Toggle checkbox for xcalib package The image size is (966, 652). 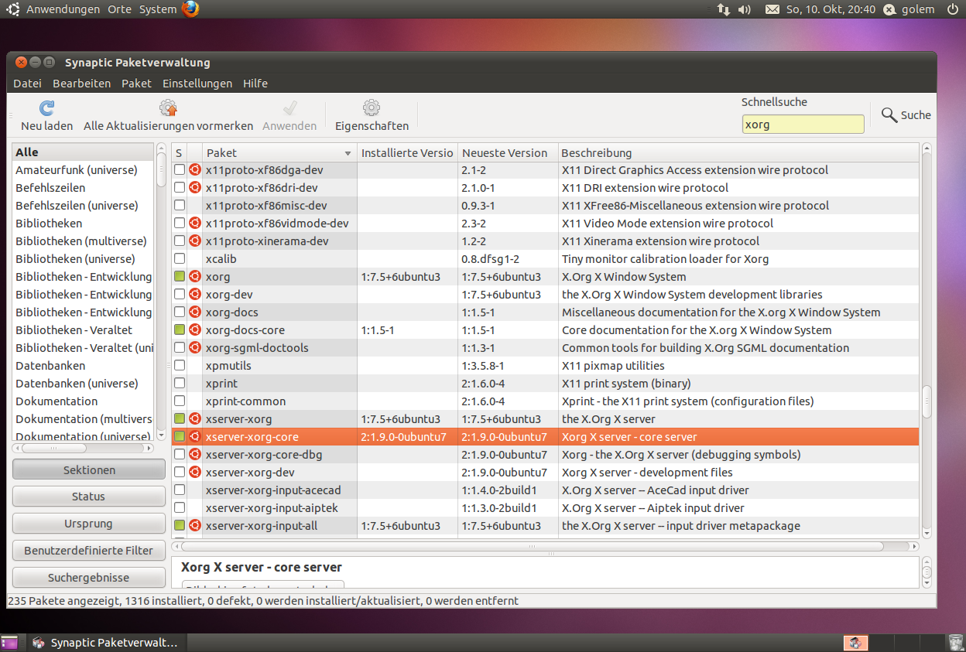[180, 259]
